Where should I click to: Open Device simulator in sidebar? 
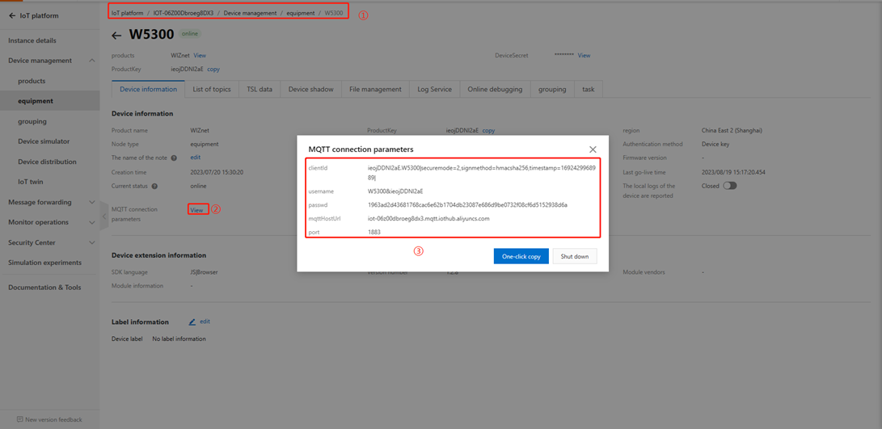pyautogui.click(x=44, y=141)
